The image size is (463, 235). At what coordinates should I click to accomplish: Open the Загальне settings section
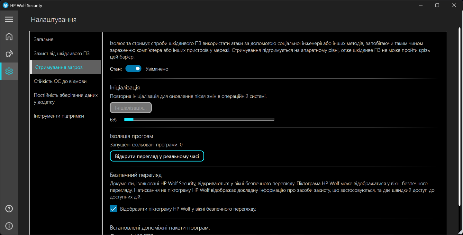[44, 39]
